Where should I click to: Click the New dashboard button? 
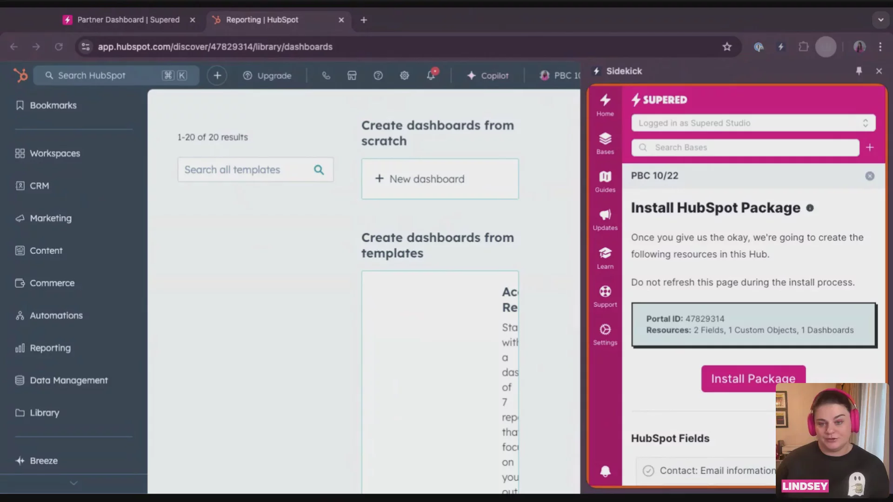click(440, 179)
